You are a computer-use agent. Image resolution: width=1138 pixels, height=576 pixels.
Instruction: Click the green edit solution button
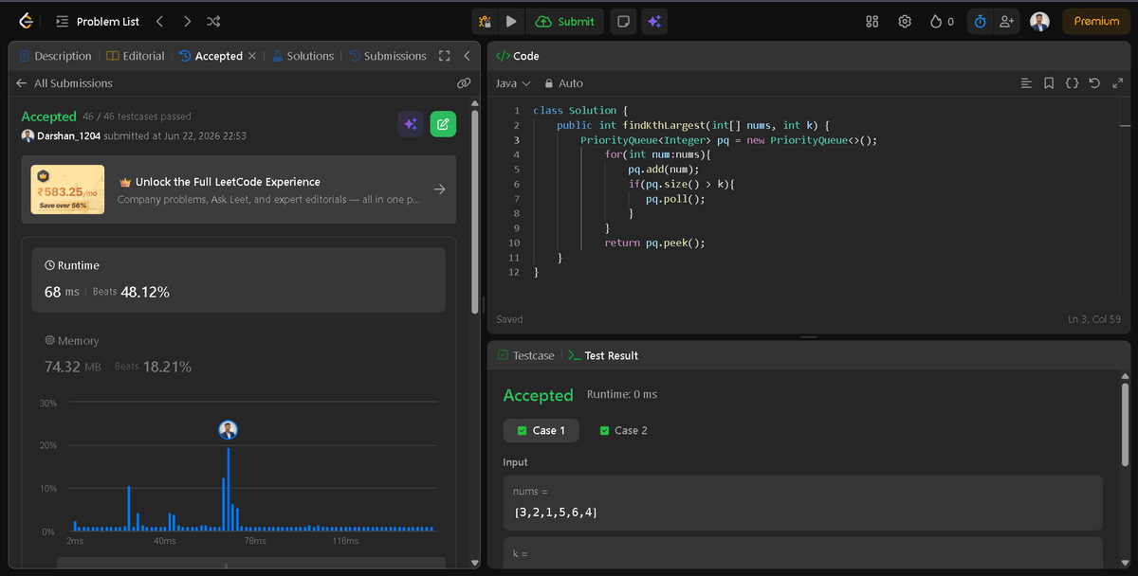pos(443,123)
